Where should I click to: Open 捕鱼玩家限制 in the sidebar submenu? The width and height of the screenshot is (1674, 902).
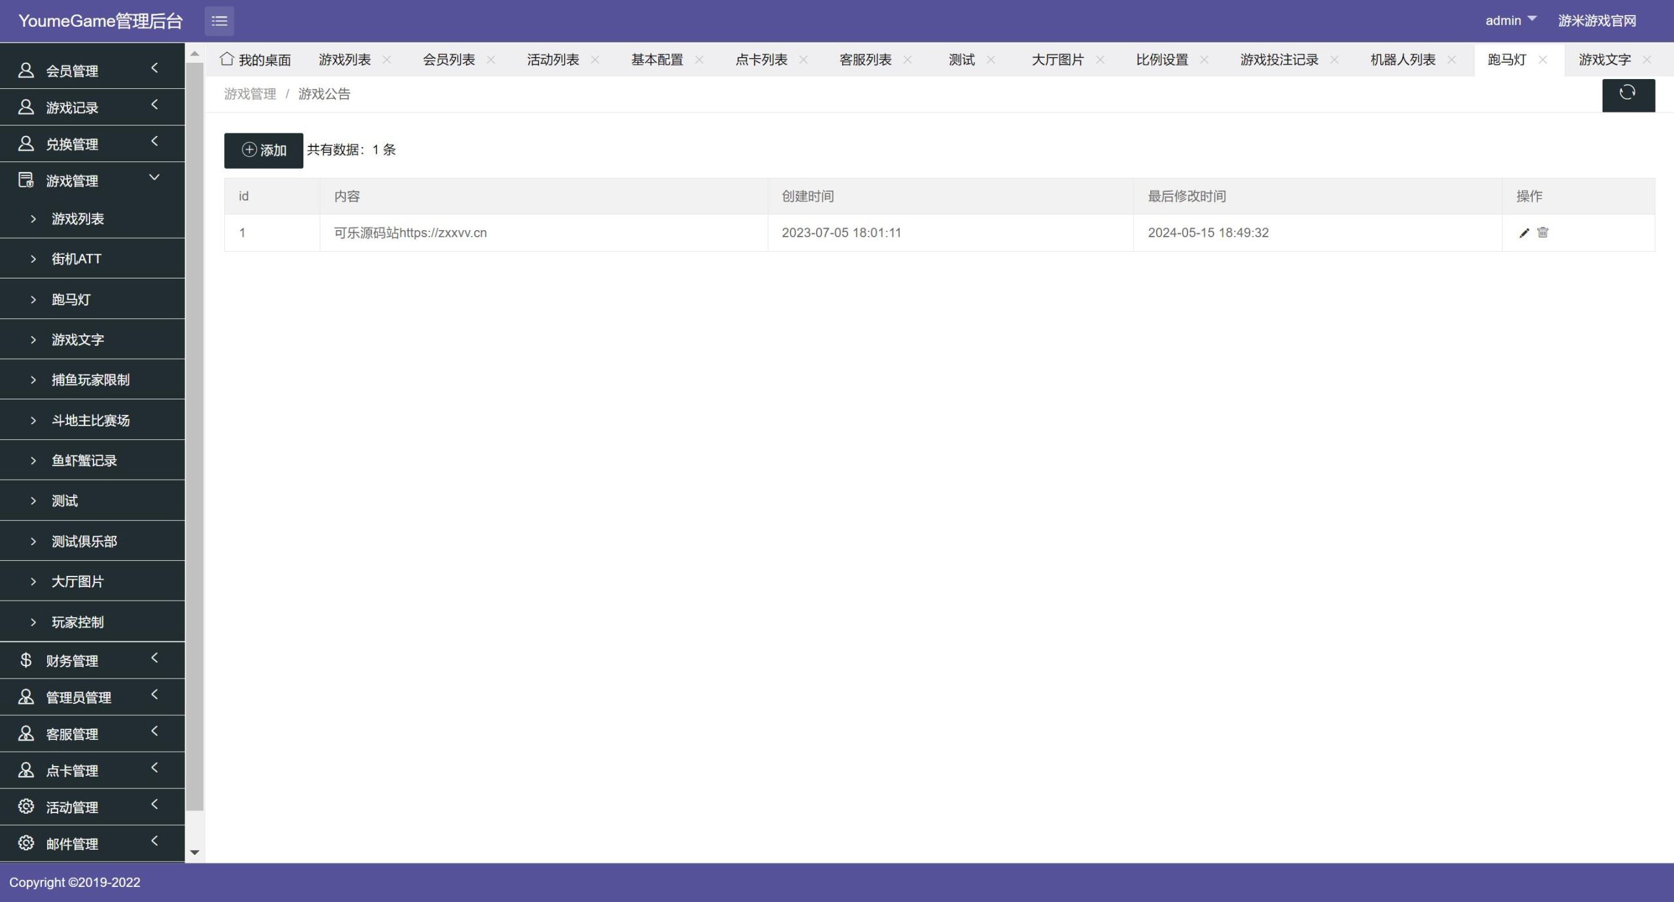pyautogui.click(x=90, y=380)
